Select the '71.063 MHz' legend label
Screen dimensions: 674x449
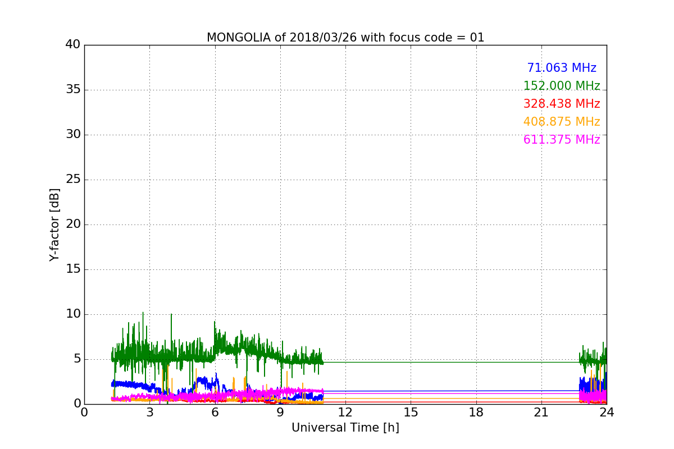[x=562, y=68]
